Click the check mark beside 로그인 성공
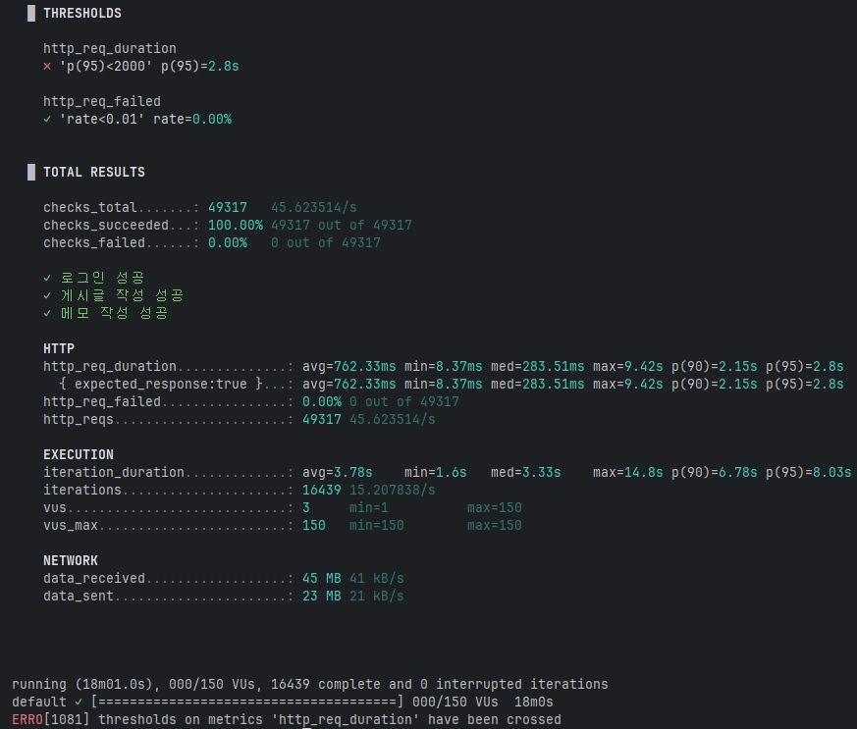Screen dimensions: 857x729 47,278
